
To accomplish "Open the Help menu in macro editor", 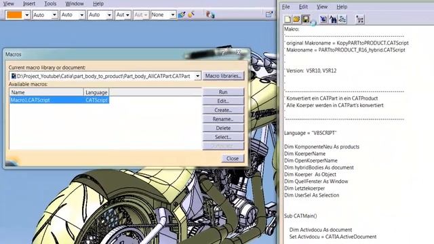I will click(x=342, y=7).
